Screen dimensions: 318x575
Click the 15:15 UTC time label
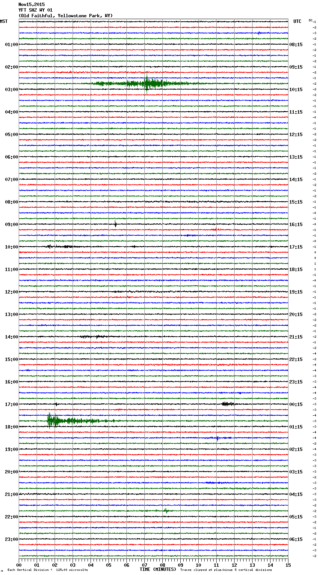(x=296, y=202)
